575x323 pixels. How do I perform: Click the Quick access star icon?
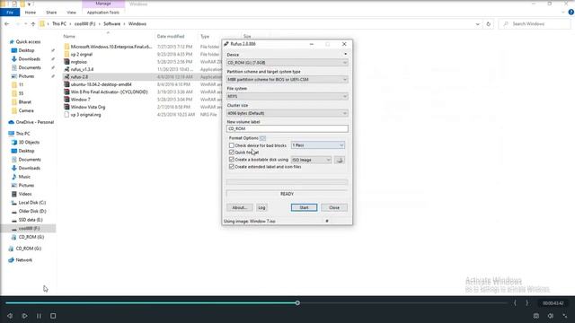pos(12,42)
